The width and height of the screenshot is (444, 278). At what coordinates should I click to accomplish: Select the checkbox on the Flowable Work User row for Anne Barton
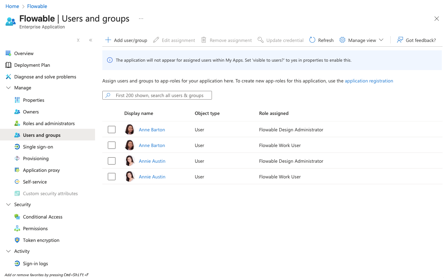coord(111,145)
